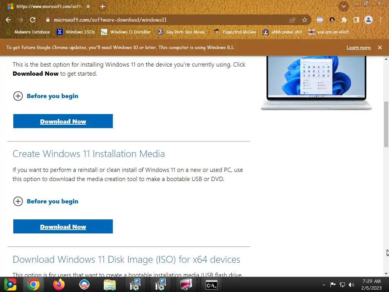The width and height of the screenshot is (389, 292).
Task: Open the blue-red round taskbar icon
Action: coord(84,284)
